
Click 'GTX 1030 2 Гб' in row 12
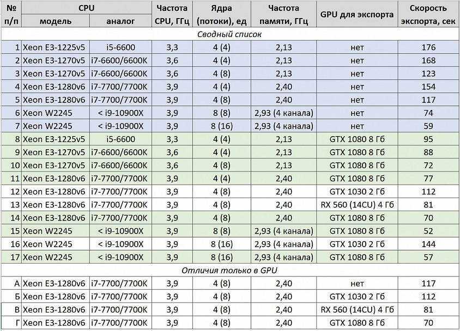357,192
